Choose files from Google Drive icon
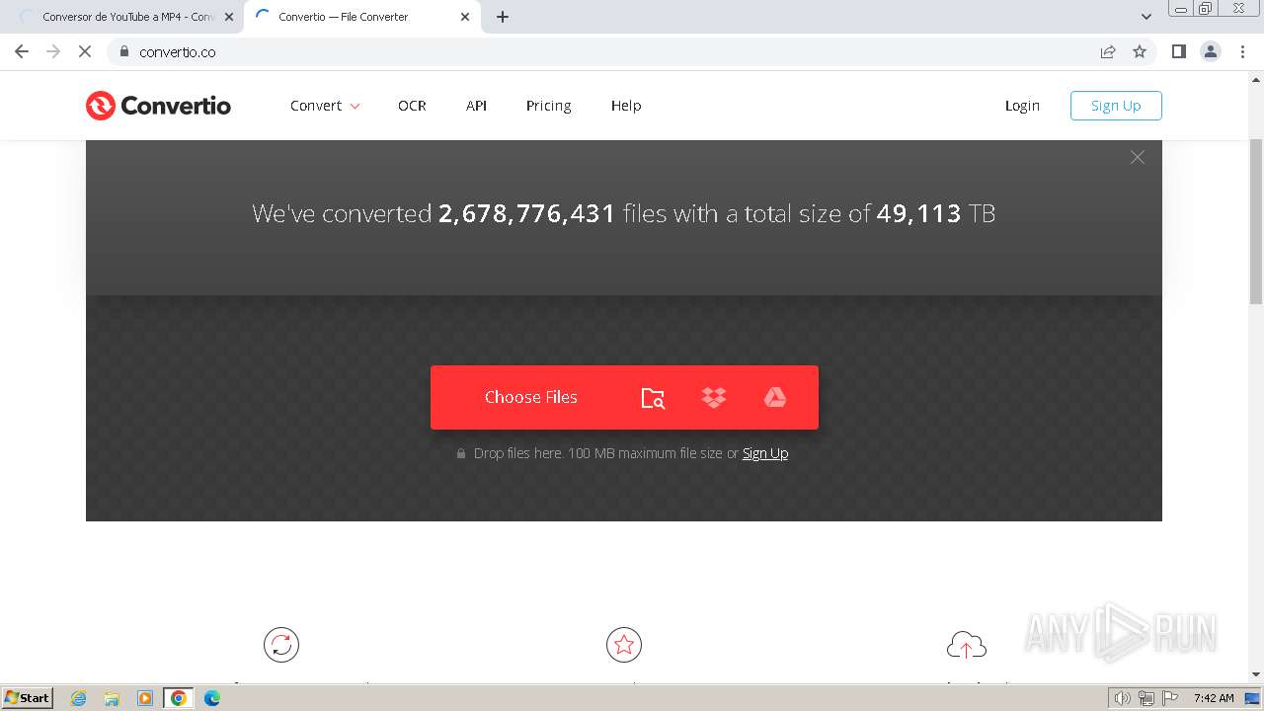1264x711 pixels. pos(775,397)
